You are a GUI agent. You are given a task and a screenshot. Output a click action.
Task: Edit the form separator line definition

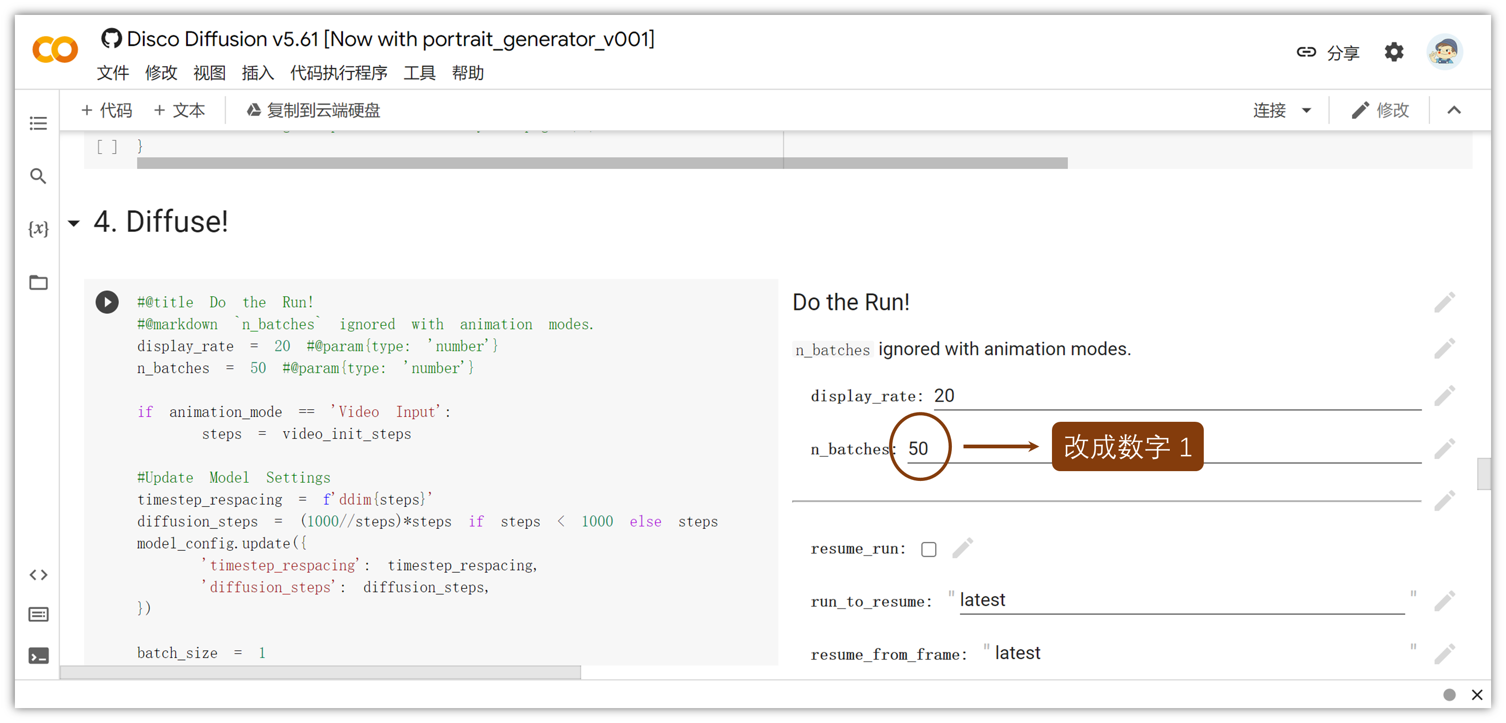(x=1445, y=501)
